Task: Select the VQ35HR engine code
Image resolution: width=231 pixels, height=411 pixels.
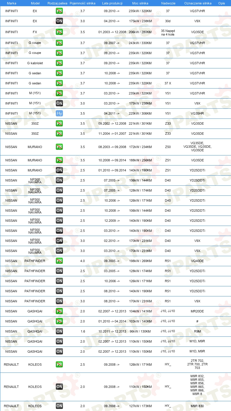Action: 198,113
